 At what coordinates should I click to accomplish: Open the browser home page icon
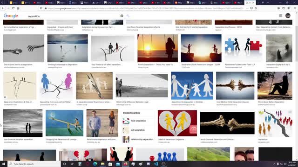click(18, 8)
